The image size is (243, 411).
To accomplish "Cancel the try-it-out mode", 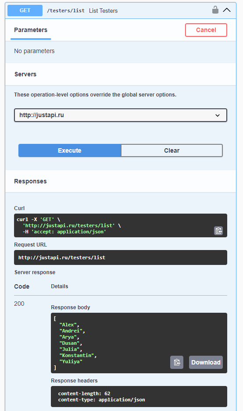I will coord(206,30).
